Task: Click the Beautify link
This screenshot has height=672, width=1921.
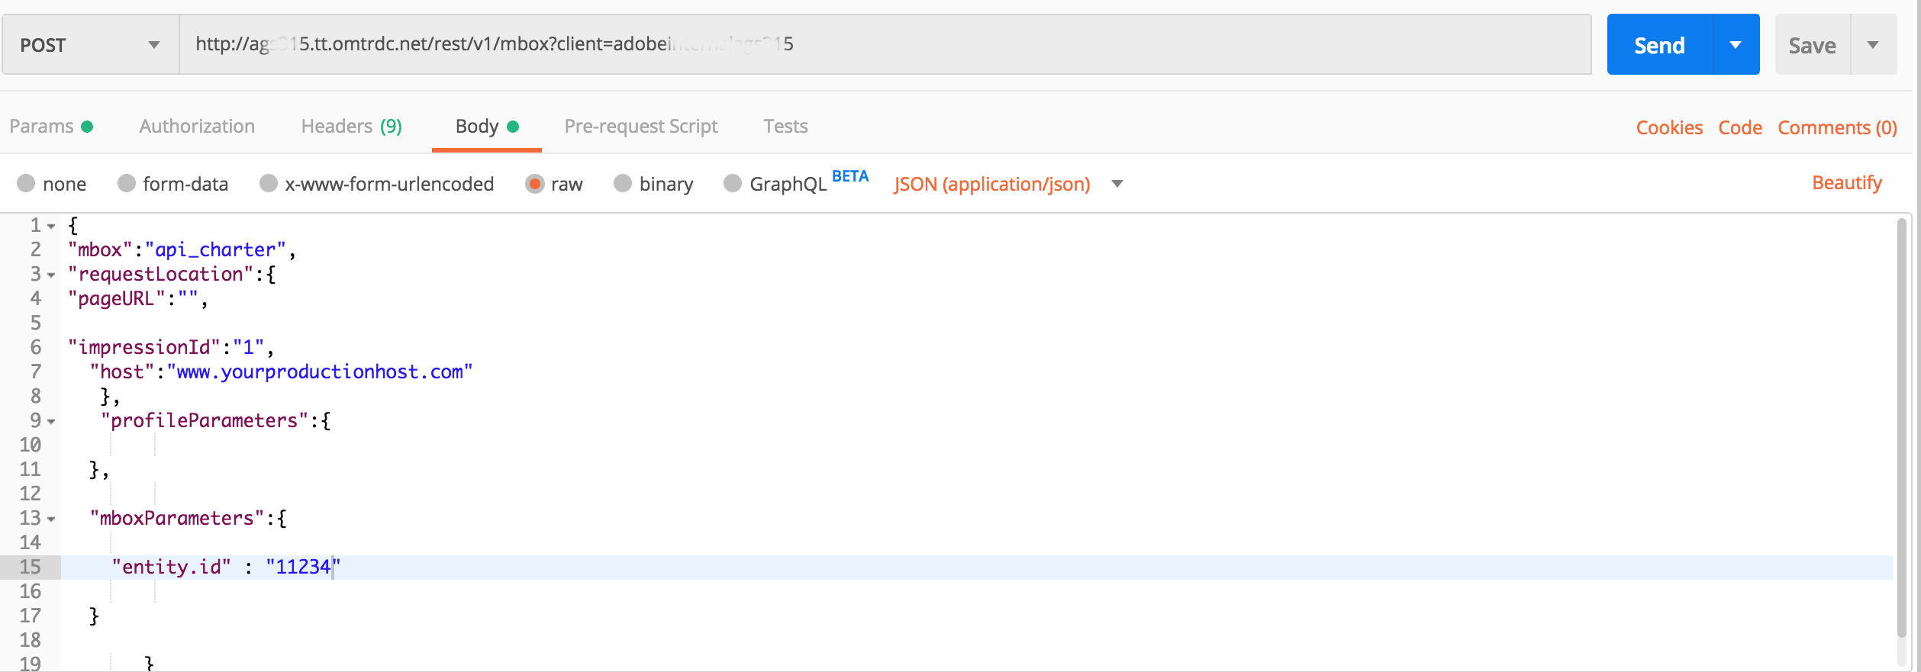Action: [1847, 183]
